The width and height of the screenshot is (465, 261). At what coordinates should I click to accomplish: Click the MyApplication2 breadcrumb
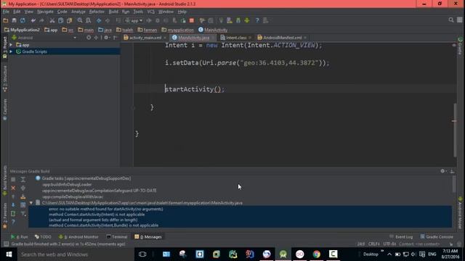tap(22, 30)
